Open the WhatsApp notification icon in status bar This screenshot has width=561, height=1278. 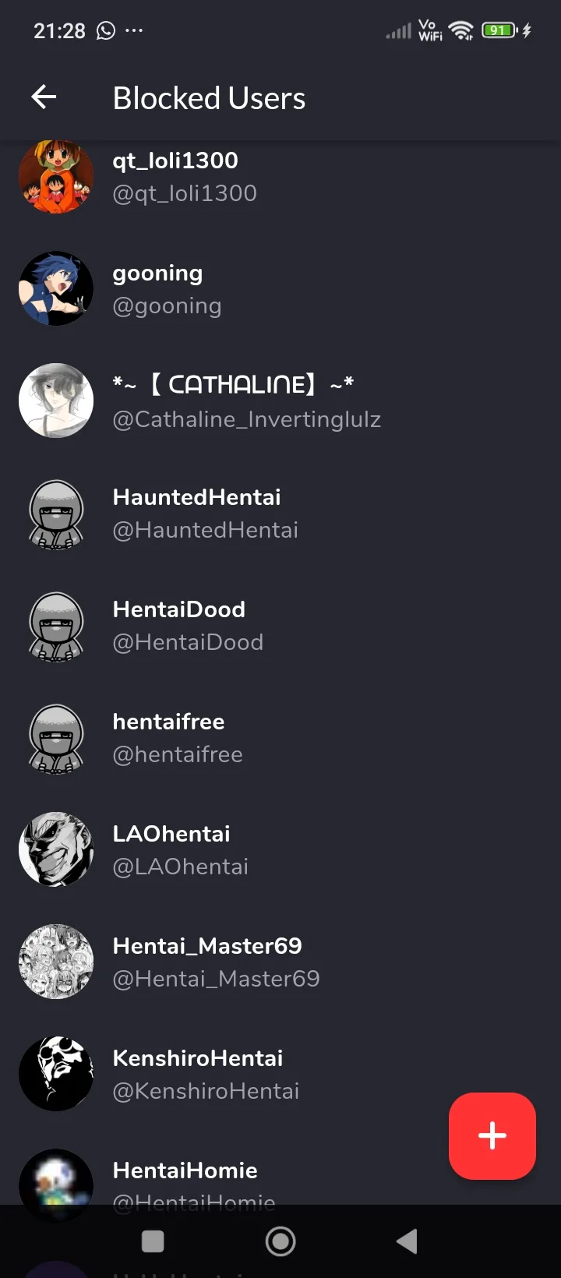tap(106, 30)
